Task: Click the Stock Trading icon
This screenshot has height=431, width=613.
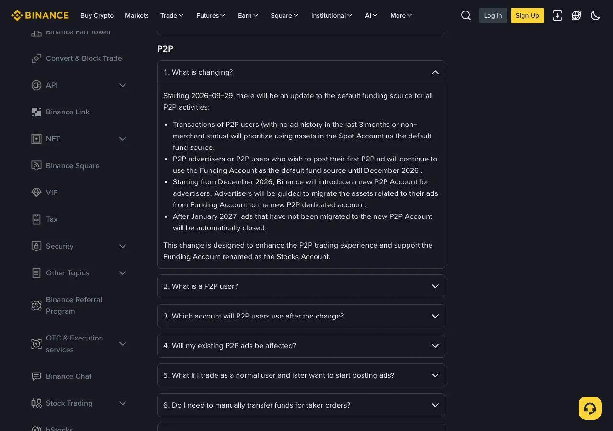Action: click(36, 403)
